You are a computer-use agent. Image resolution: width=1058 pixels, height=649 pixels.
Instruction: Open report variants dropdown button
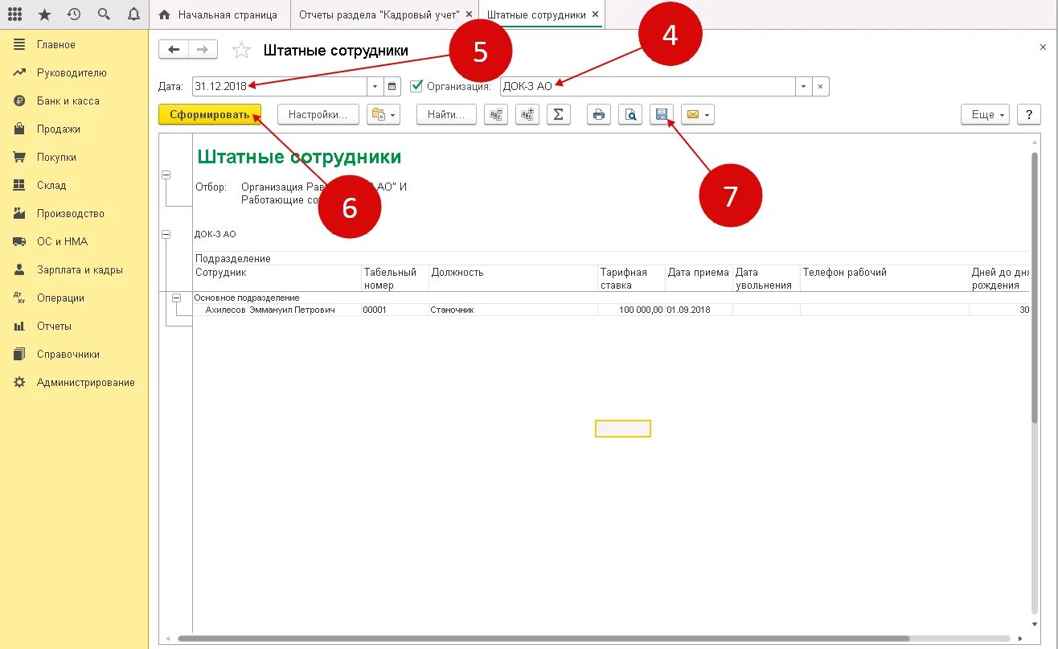click(x=383, y=115)
